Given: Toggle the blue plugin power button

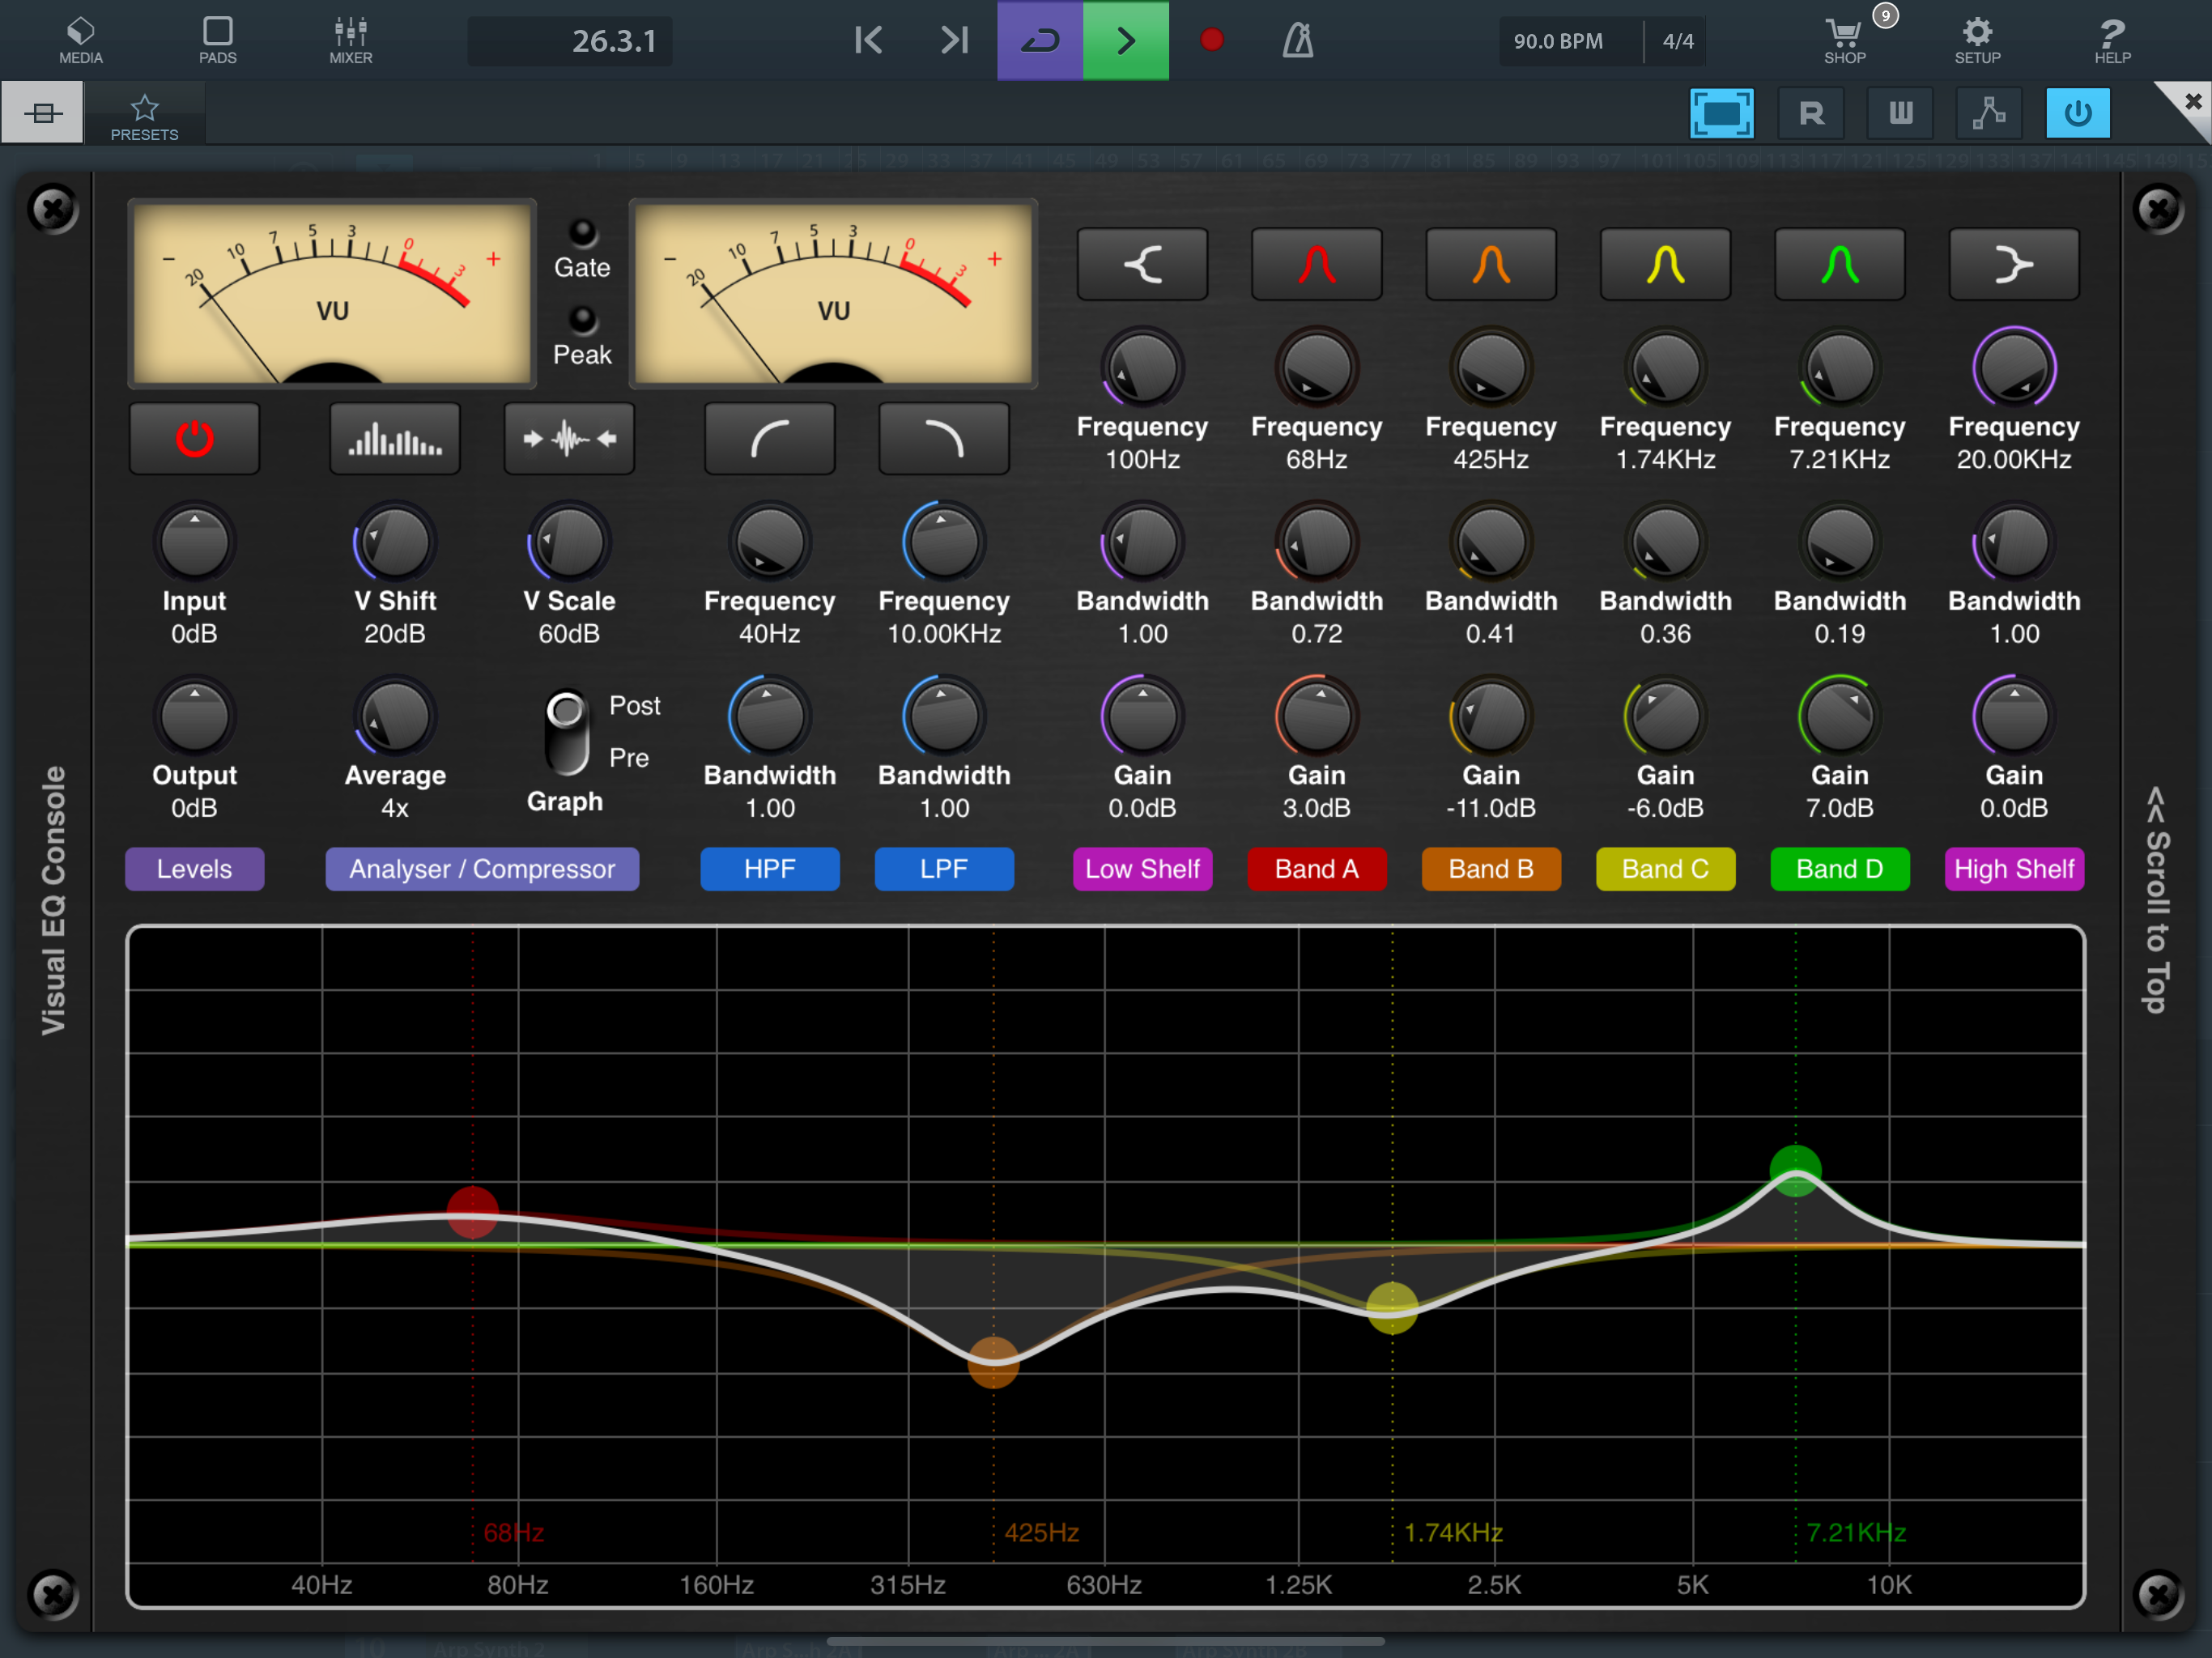Looking at the screenshot, I should (x=2077, y=112).
